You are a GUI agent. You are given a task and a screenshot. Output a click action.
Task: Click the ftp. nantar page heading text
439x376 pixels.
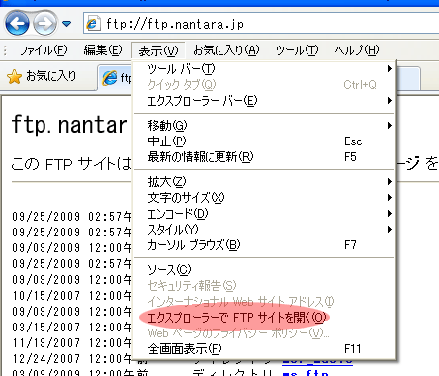coord(69,126)
